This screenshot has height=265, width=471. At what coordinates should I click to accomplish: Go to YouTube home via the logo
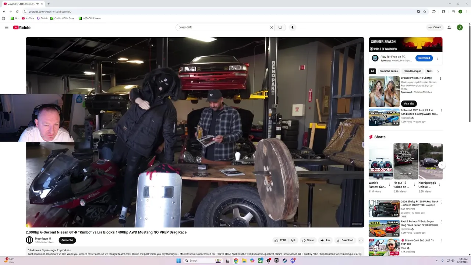22,28
